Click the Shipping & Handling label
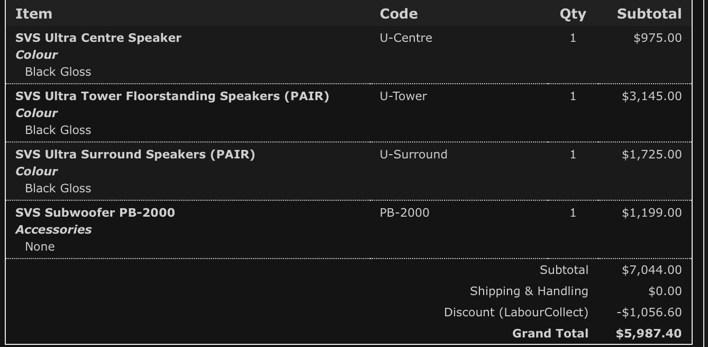Image resolution: width=708 pixels, height=347 pixels. click(x=529, y=291)
